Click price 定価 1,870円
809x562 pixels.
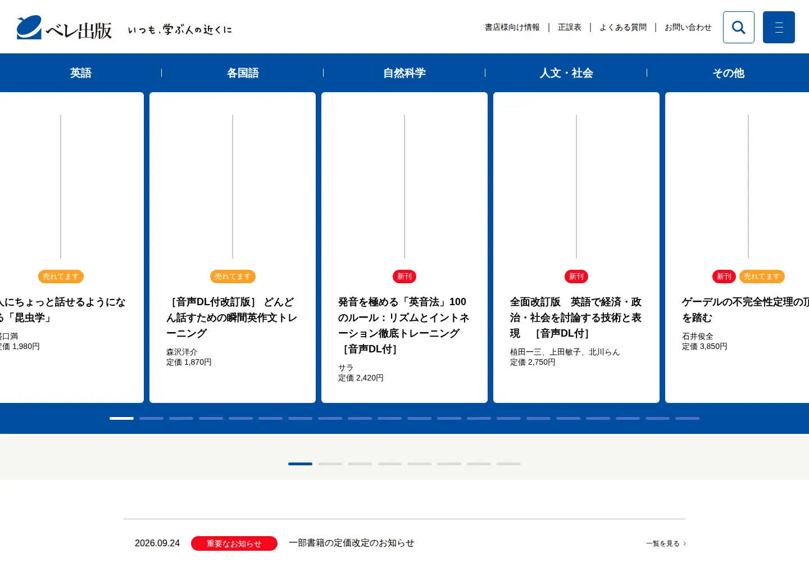[189, 362]
